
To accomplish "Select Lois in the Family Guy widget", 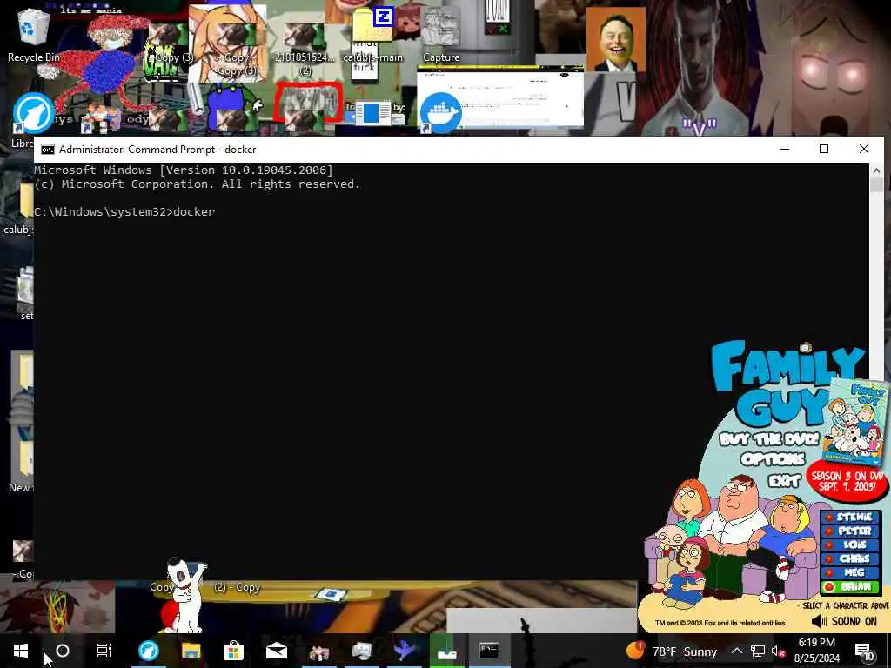I will 849,544.
